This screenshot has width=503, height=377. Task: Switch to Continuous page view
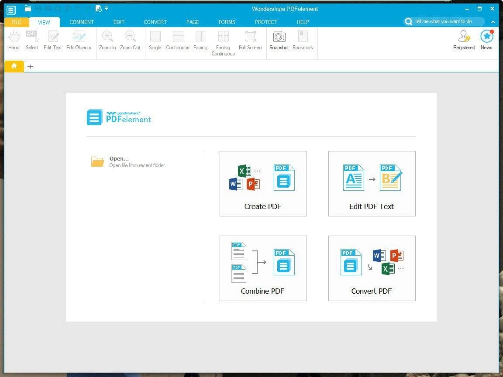tap(177, 41)
